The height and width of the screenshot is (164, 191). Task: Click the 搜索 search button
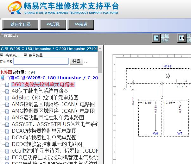(x=76, y=61)
